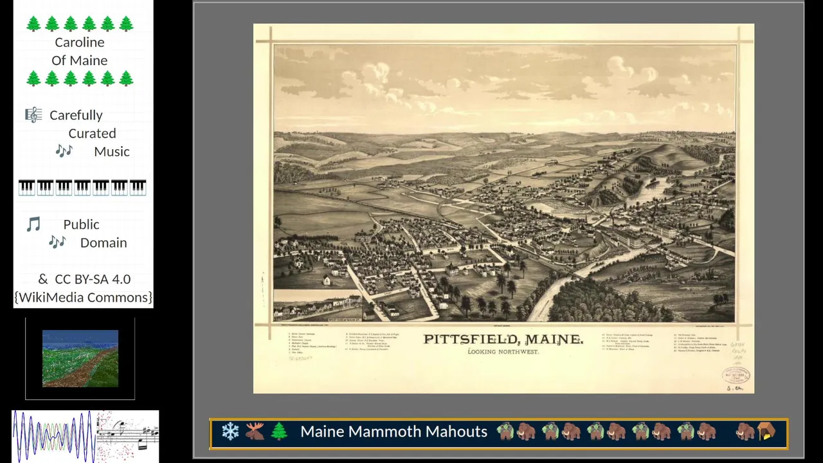Open the landscape painting thumbnail

point(80,359)
